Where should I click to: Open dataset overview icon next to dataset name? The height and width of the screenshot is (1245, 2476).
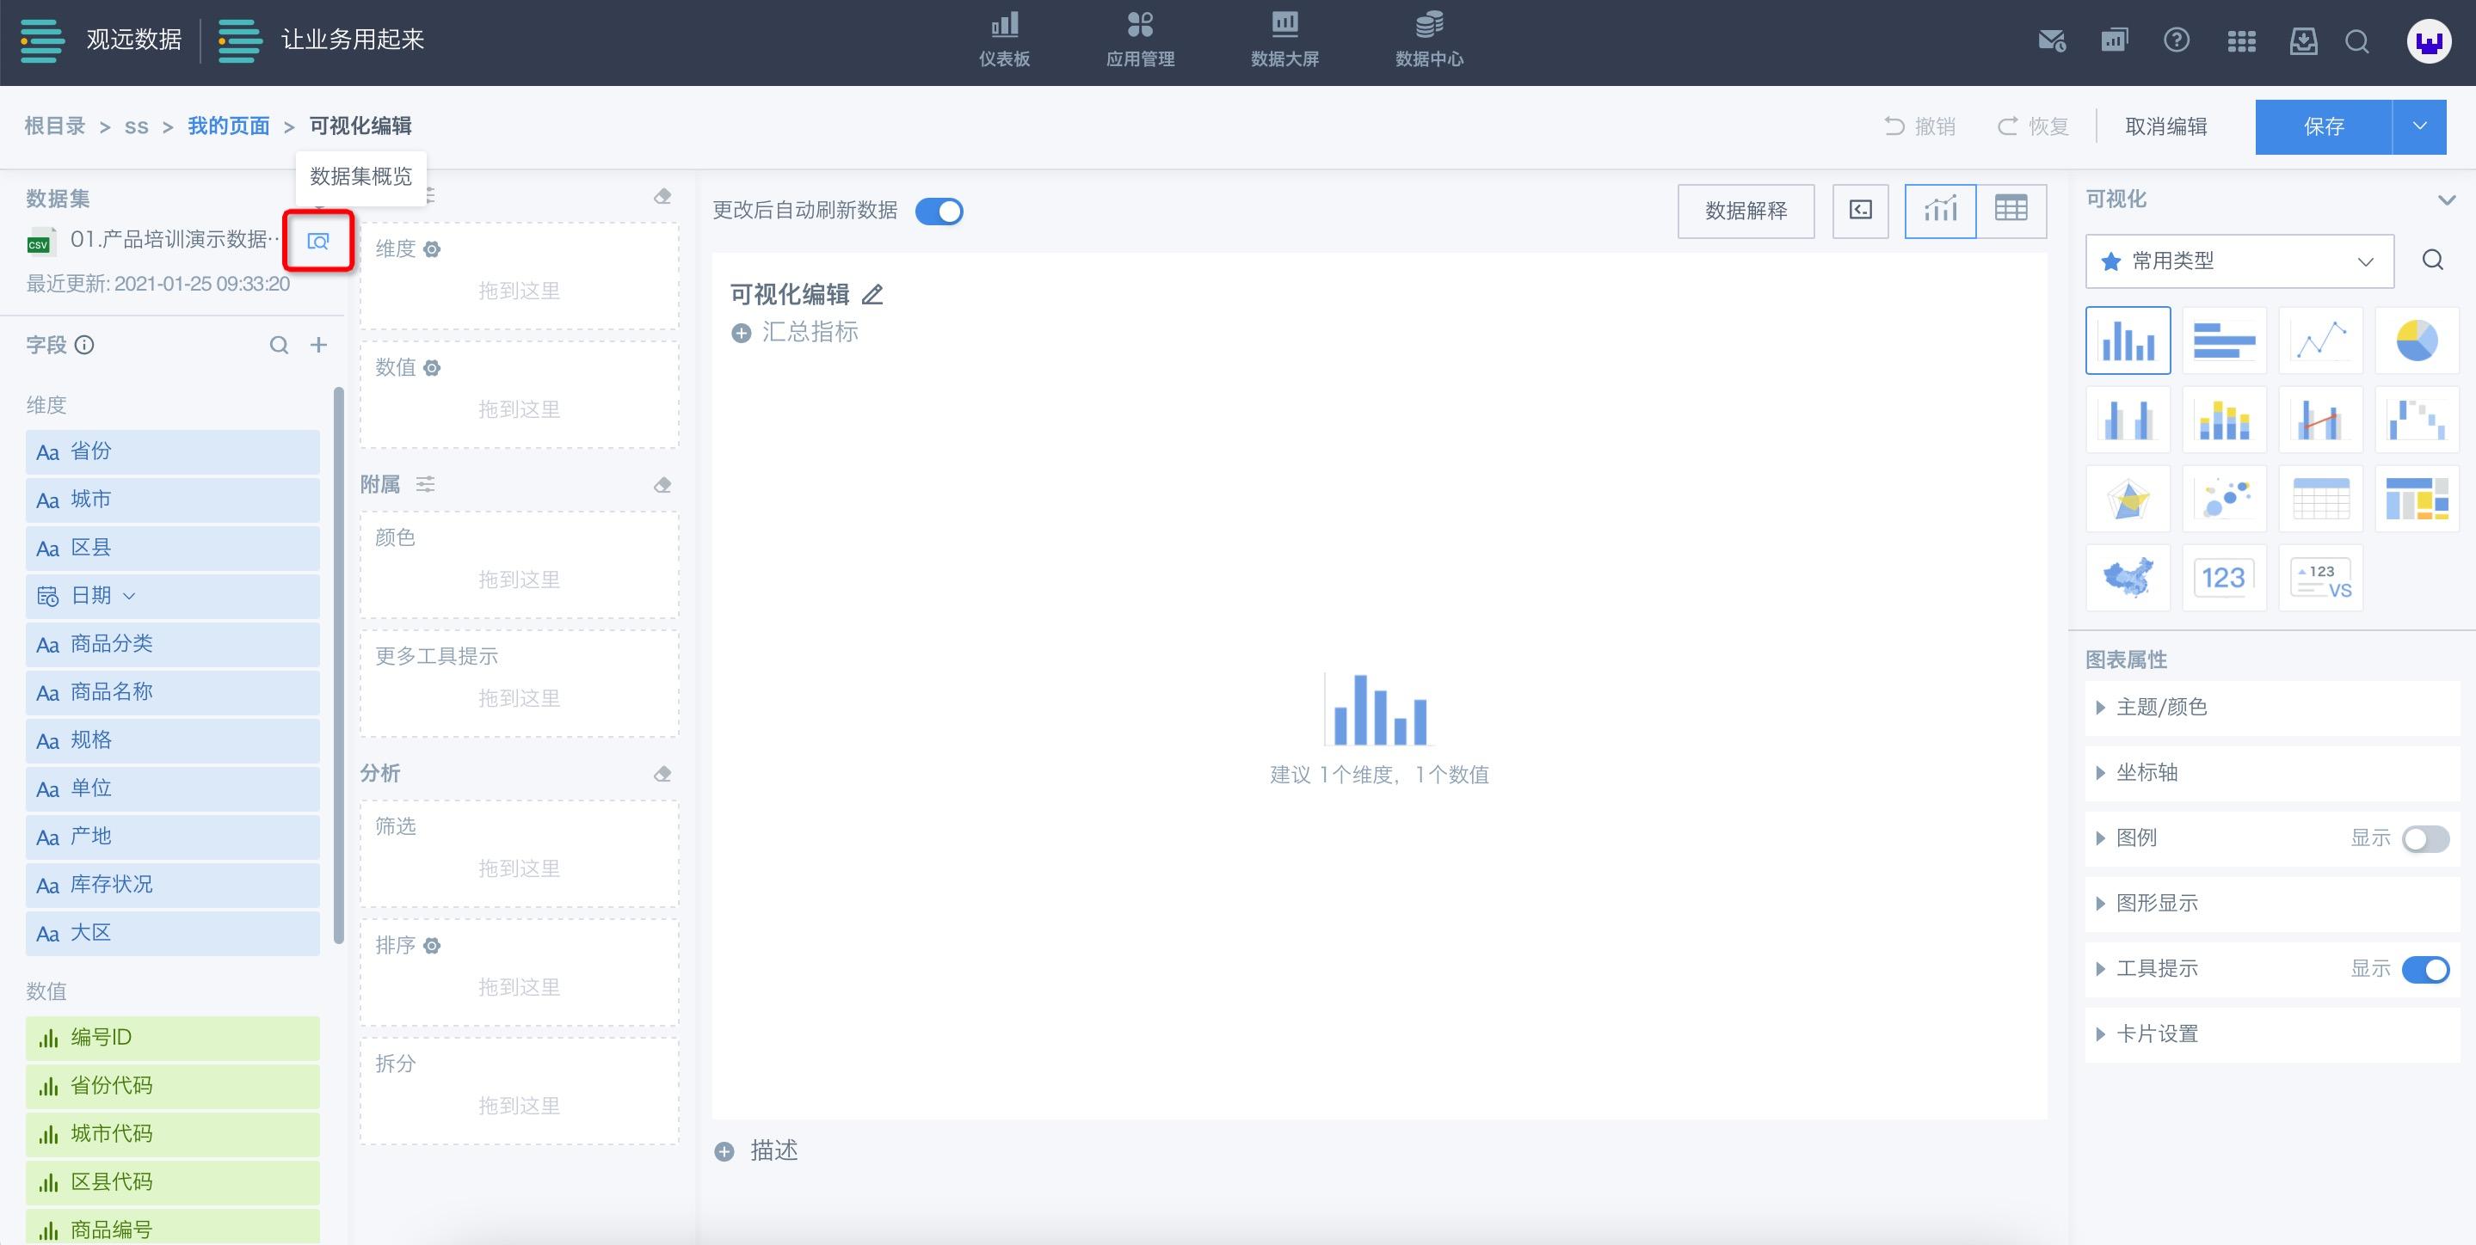[318, 241]
